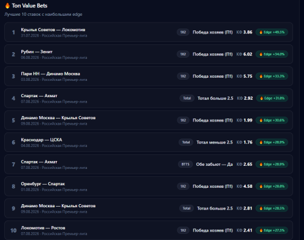Image resolution: width=304 pixels, height=240 pixels.
Task: Click the Edge +33.3% flame badge
Action: click(272, 77)
